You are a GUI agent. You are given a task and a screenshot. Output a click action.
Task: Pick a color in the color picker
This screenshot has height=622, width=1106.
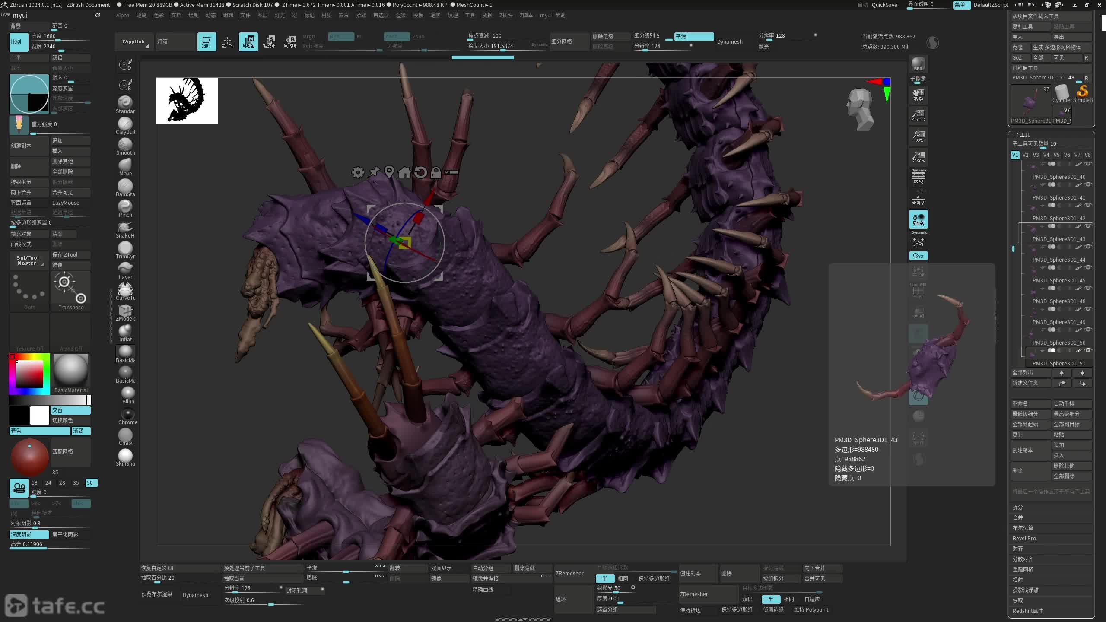[x=29, y=374]
